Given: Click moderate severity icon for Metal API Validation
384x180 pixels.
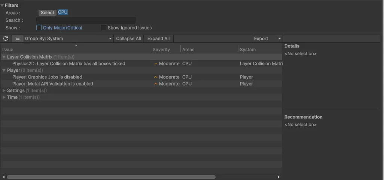Looking at the screenshot, I should [x=156, y=84].
